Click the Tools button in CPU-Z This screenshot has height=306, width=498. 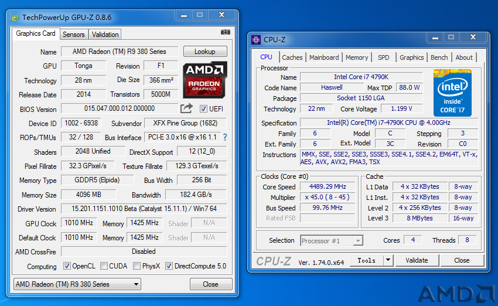(x=367, y=260)
